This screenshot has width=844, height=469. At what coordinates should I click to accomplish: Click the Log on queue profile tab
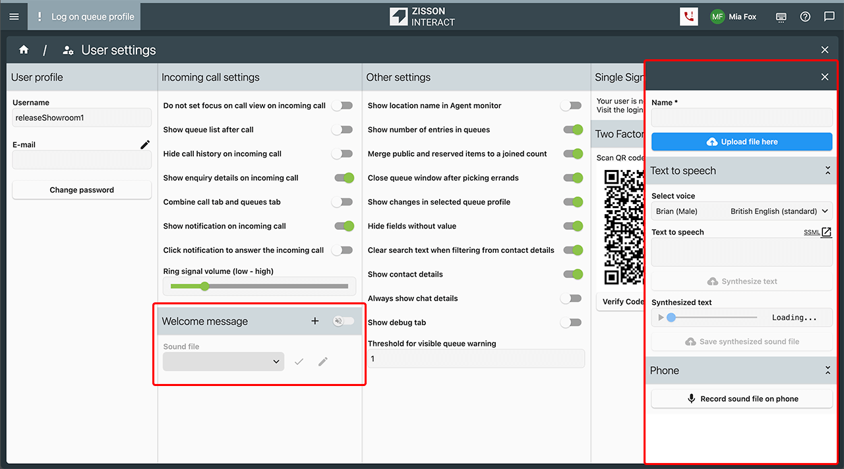click(x=84, y=16)
